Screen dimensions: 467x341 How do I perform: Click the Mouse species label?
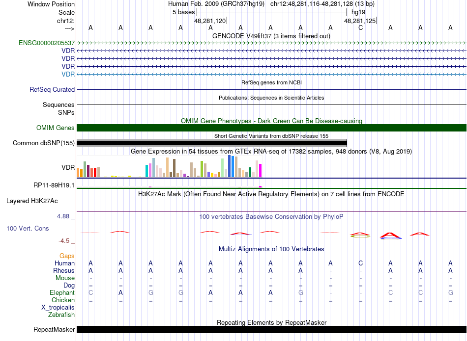click(x=65, y=278)
